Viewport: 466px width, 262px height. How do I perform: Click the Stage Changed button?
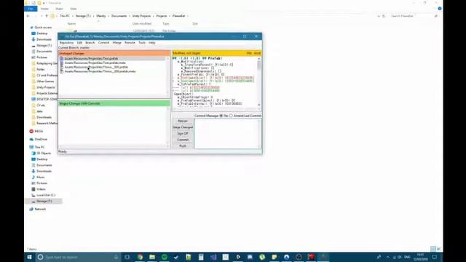coord(183,127)
